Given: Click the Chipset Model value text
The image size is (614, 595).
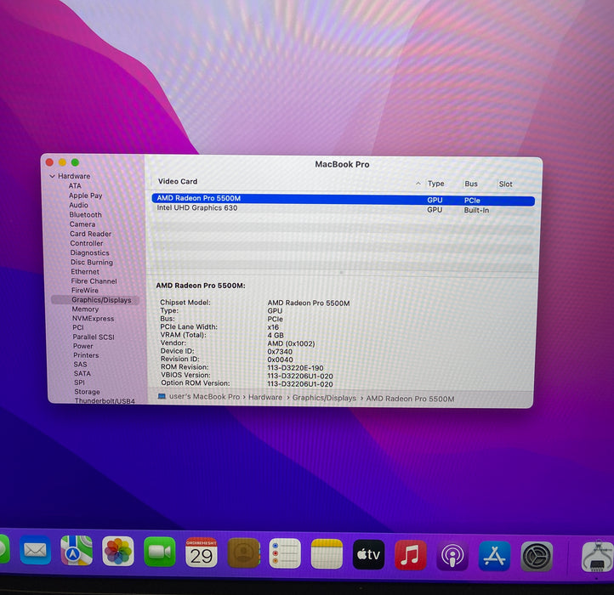Looking at the screenshot, I should (309, 303).
